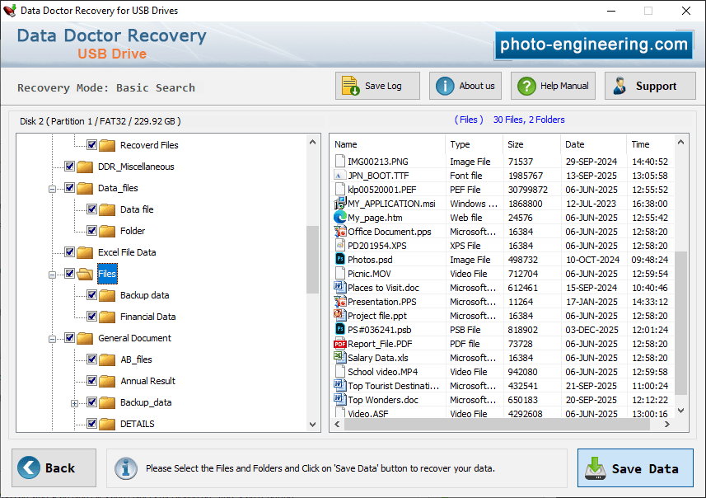Toggle the Annual Result checkbox
Screen dimensions: 706x498
coord(91,381)
